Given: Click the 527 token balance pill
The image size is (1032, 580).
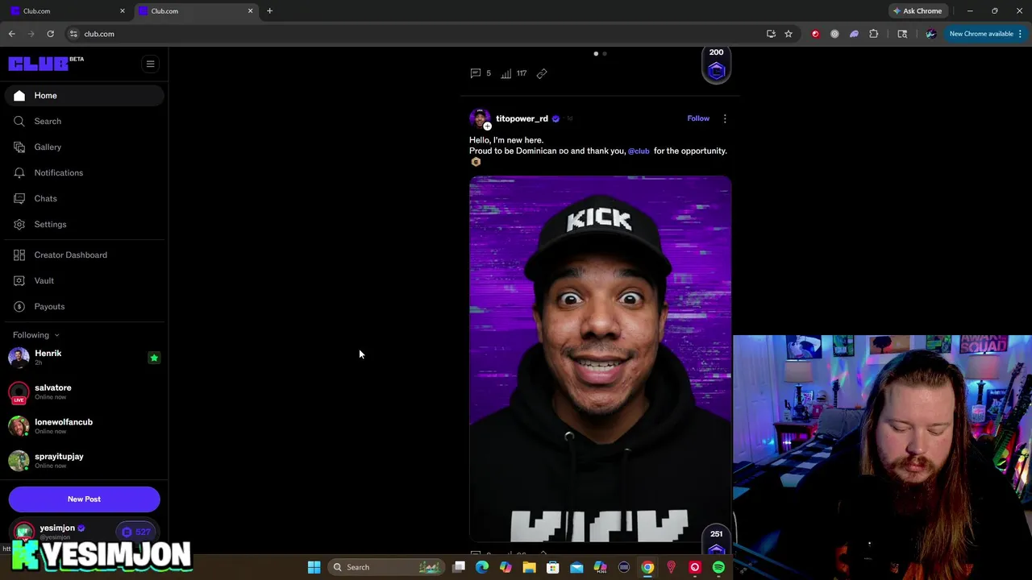Looking at the screenshot, I should pyautogui.click(x=136, y=532).
